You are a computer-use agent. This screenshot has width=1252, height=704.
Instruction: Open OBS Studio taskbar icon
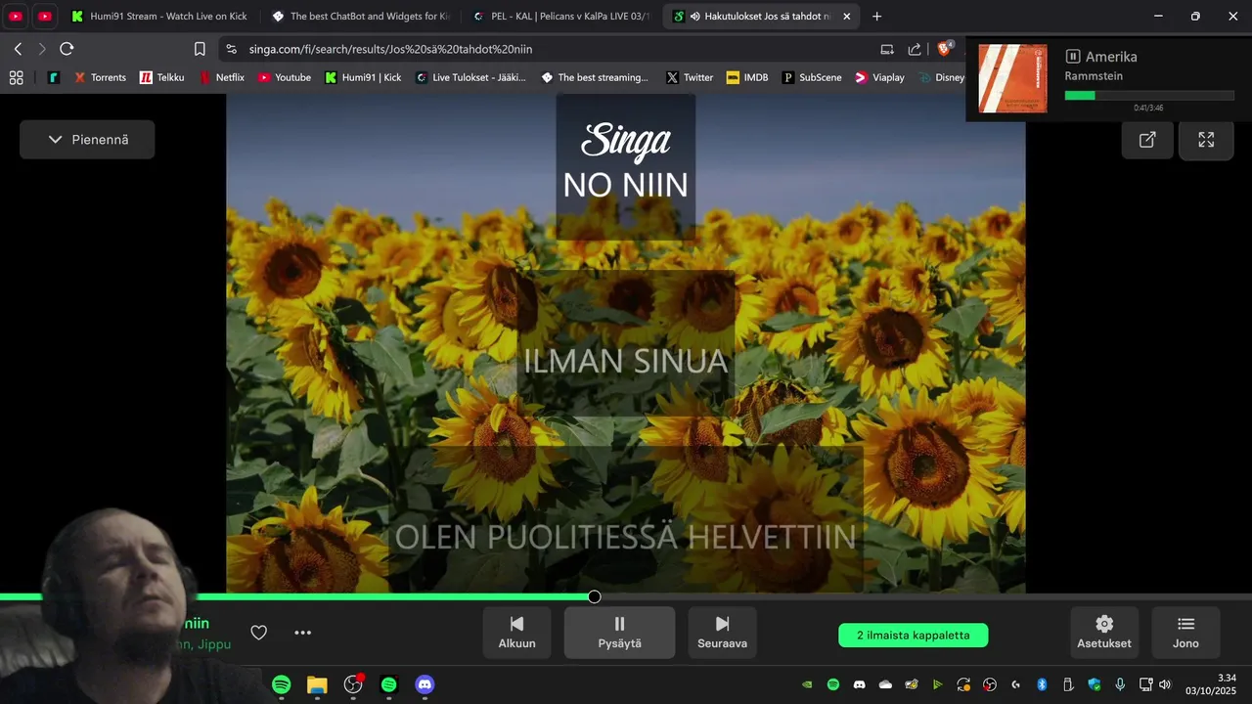[x=353, y=684]
